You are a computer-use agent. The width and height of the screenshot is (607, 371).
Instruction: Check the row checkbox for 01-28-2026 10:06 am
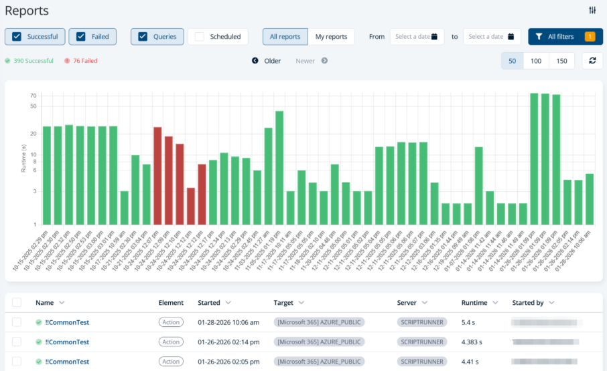click(17, 322)
